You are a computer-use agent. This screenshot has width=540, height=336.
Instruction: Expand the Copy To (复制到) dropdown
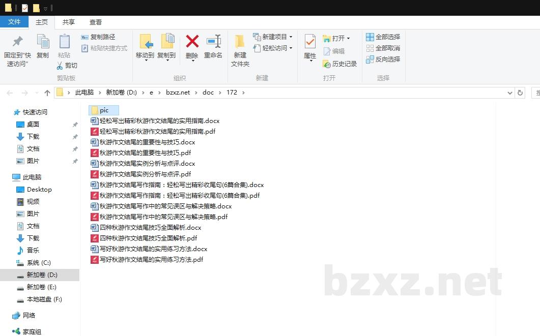(166, 60)
